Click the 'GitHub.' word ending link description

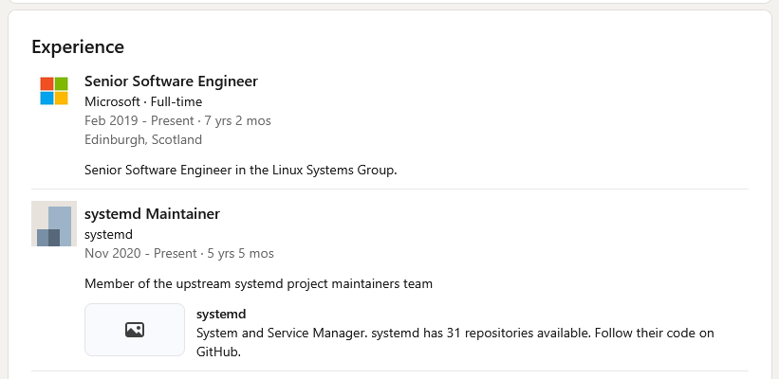click(x=219, y=352)
